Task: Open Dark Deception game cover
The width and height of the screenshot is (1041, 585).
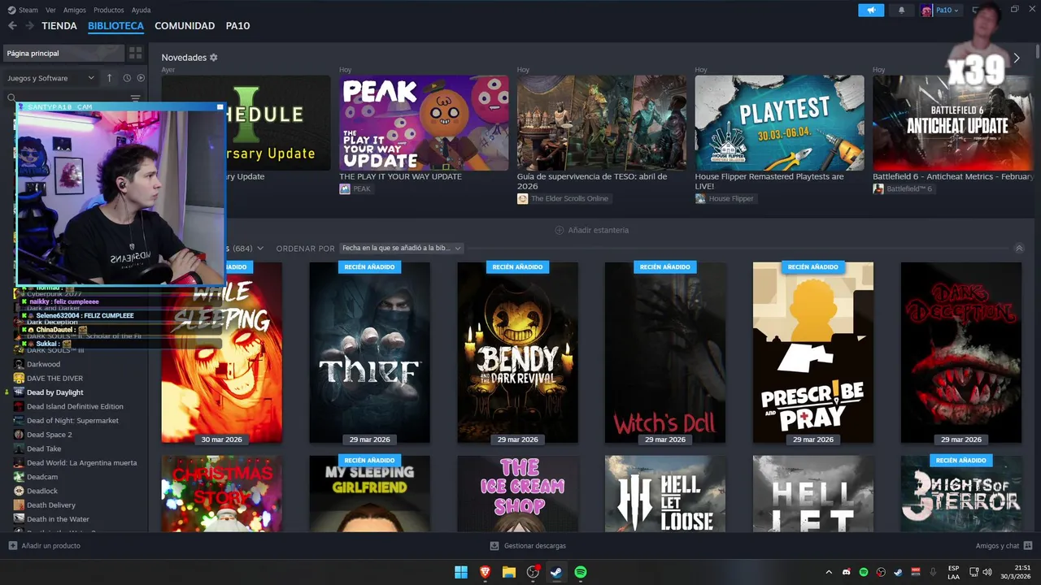Action: point(961,353)
